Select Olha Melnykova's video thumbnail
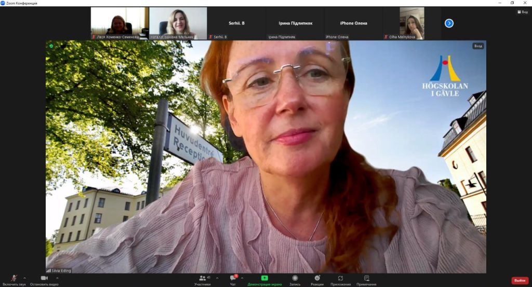532x287 pixels. tap(411, 23)
